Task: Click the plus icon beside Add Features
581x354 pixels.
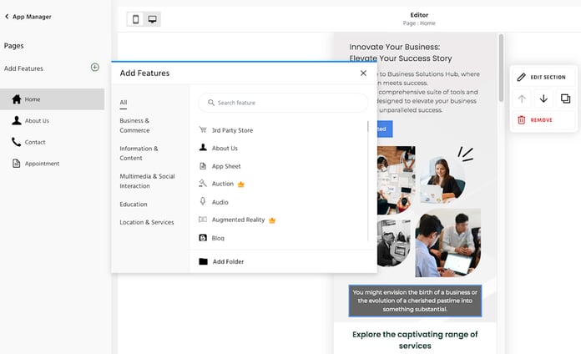Action: click(94, 68)
